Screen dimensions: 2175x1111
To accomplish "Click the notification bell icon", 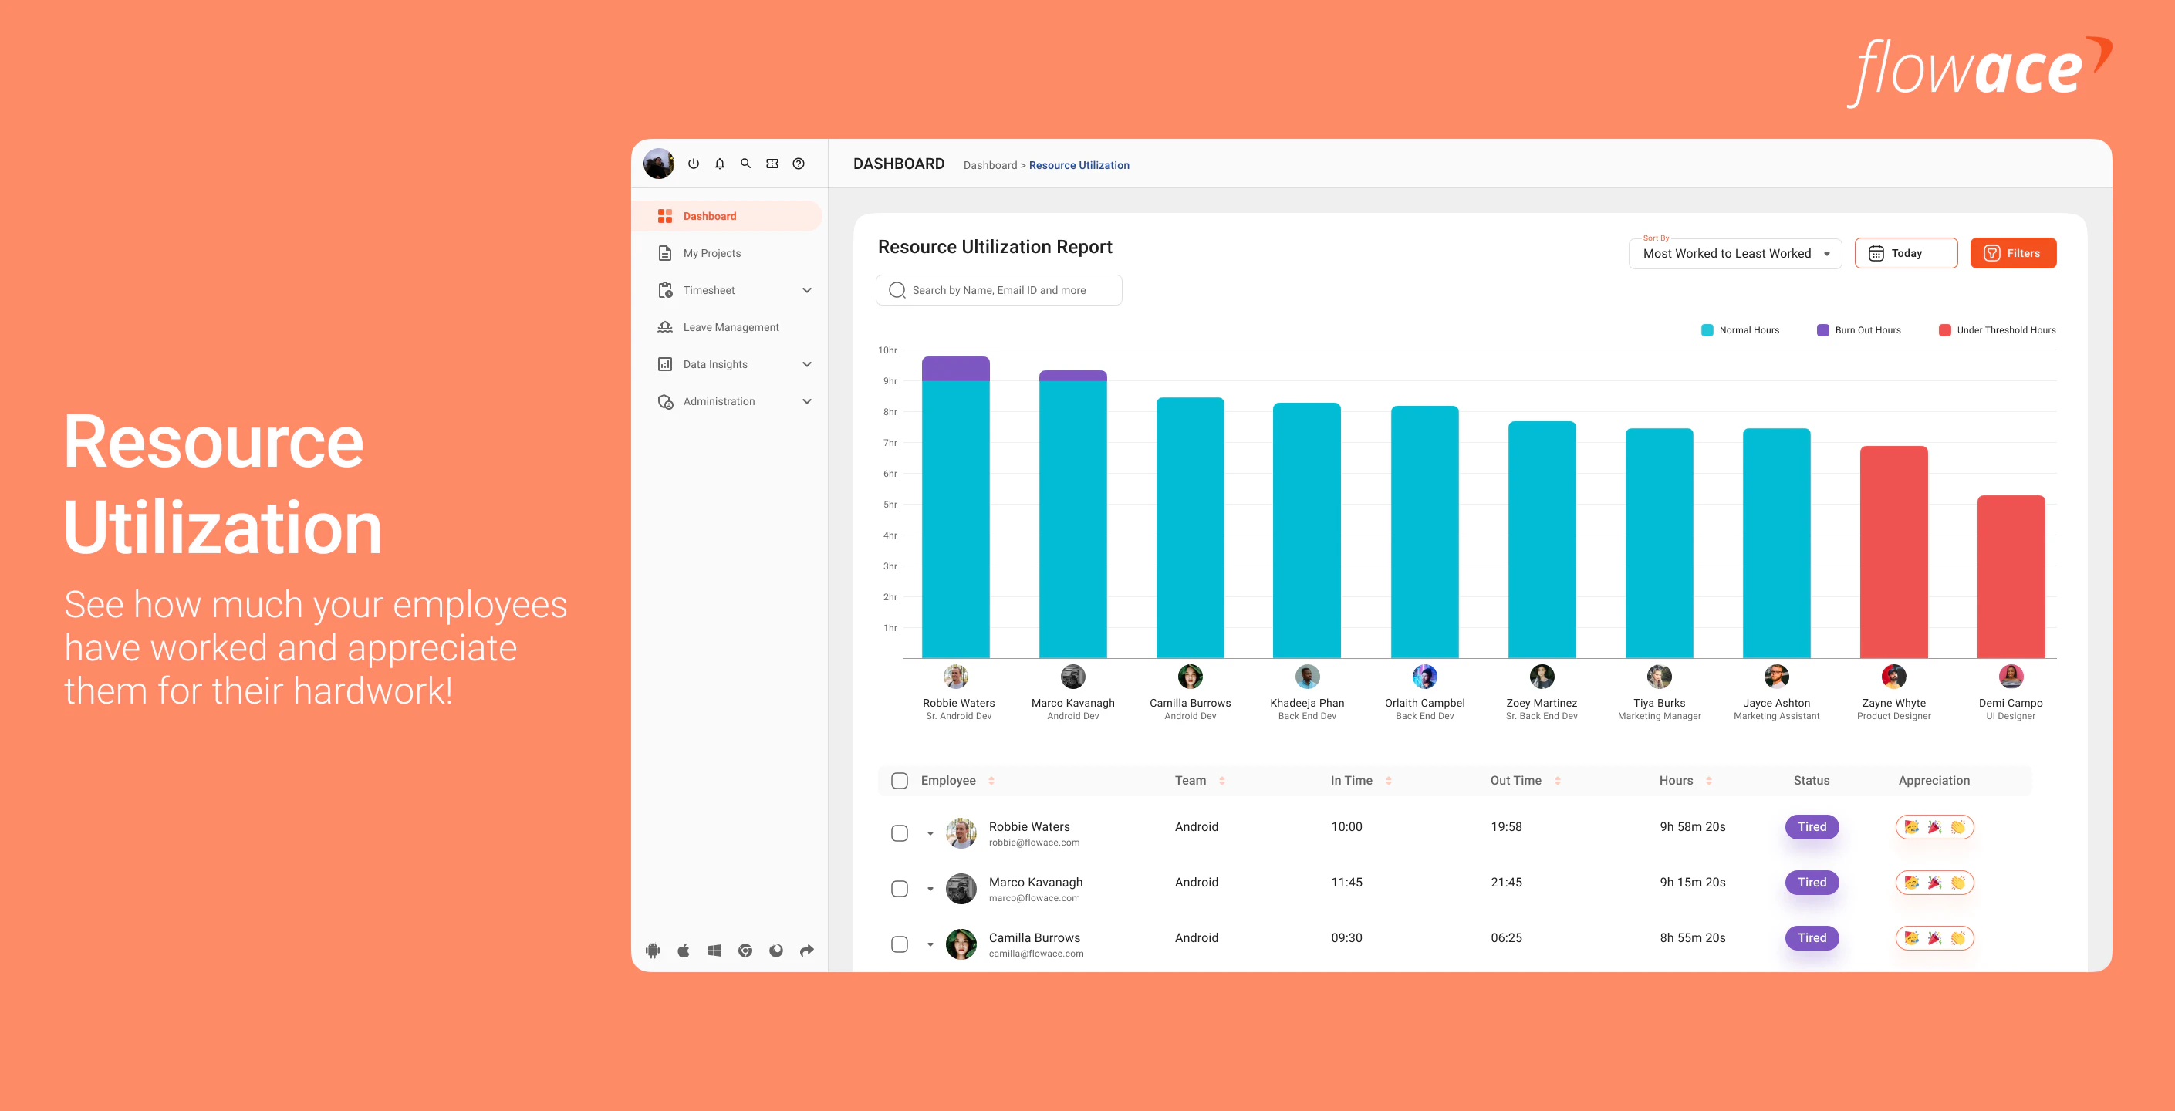I will [718, 163].
